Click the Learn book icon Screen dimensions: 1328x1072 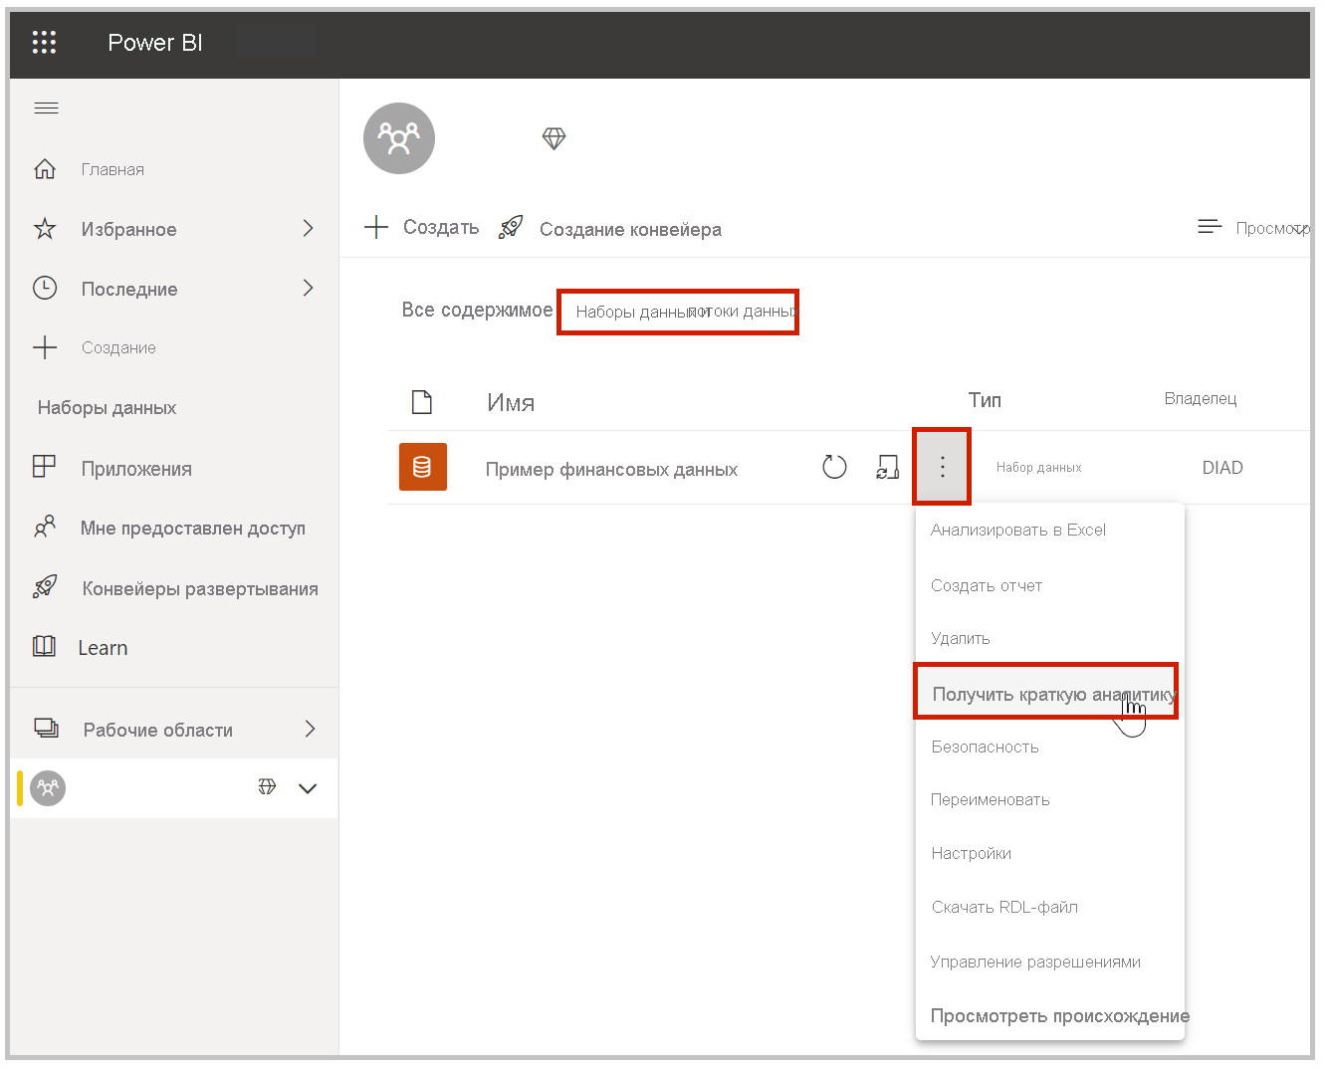pyautogui.click(x=45, y=646)
